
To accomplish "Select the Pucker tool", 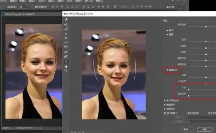I will (66, 38).
